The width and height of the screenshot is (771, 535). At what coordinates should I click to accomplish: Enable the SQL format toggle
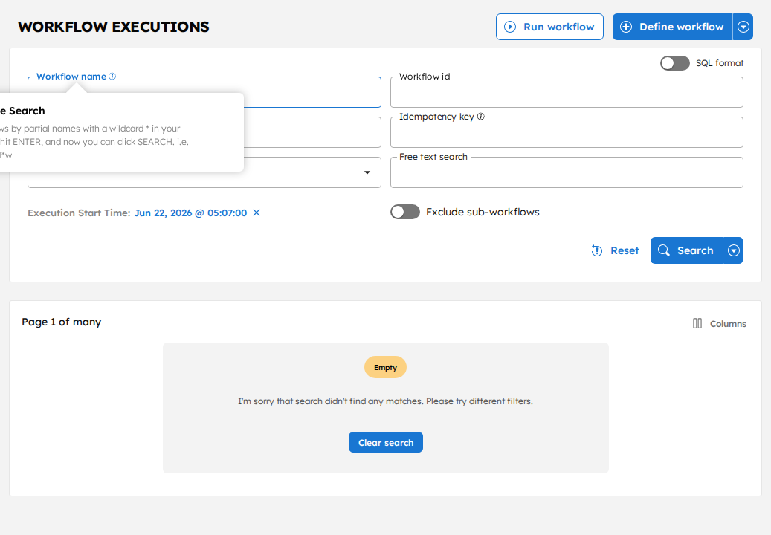pyautogui.click(x=674, y=63)
